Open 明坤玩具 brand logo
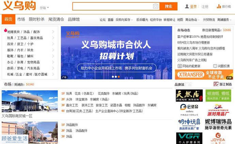This screenshot has width=235, height=144. click(x=189, y=124)
